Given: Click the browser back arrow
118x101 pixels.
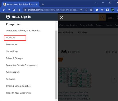Looking at the screenshot, I should (x=4, y=10).
